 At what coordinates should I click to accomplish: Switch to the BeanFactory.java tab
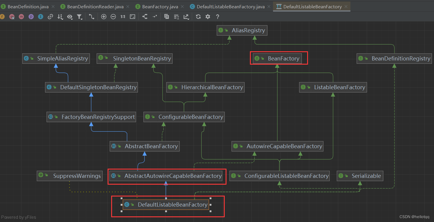tap(160, 7)
